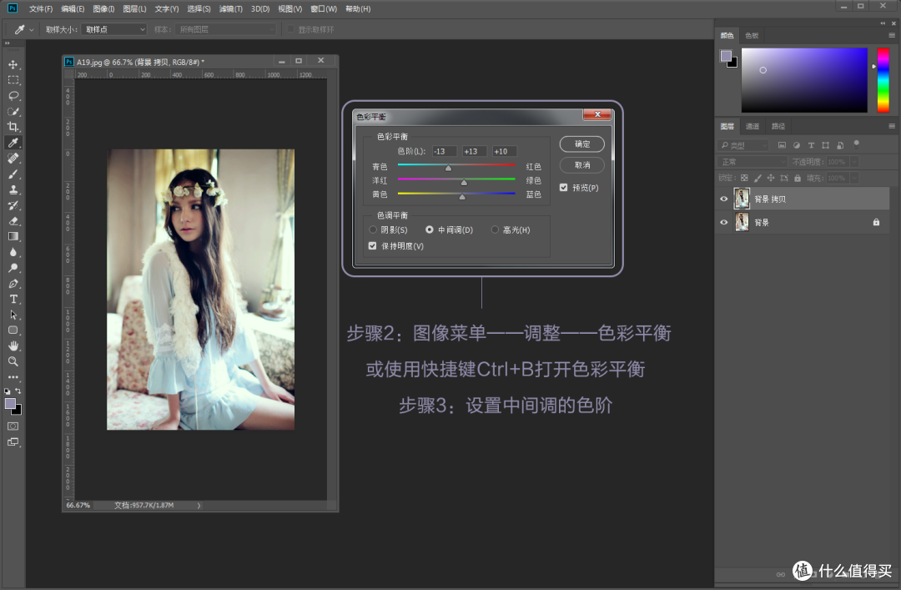Select the Eyedropper tool

(13, 142)
